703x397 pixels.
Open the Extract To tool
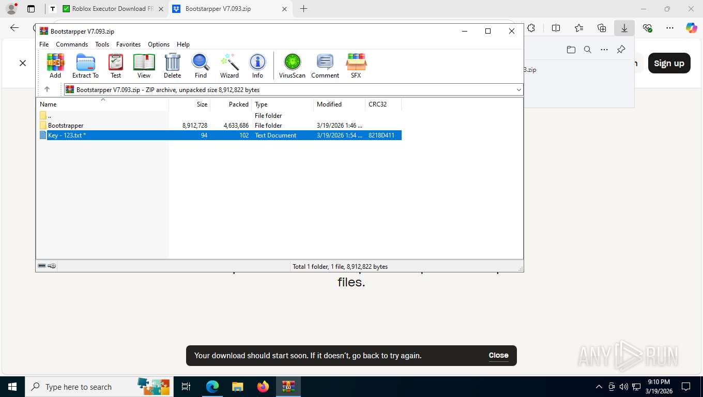tap(85, 66)
